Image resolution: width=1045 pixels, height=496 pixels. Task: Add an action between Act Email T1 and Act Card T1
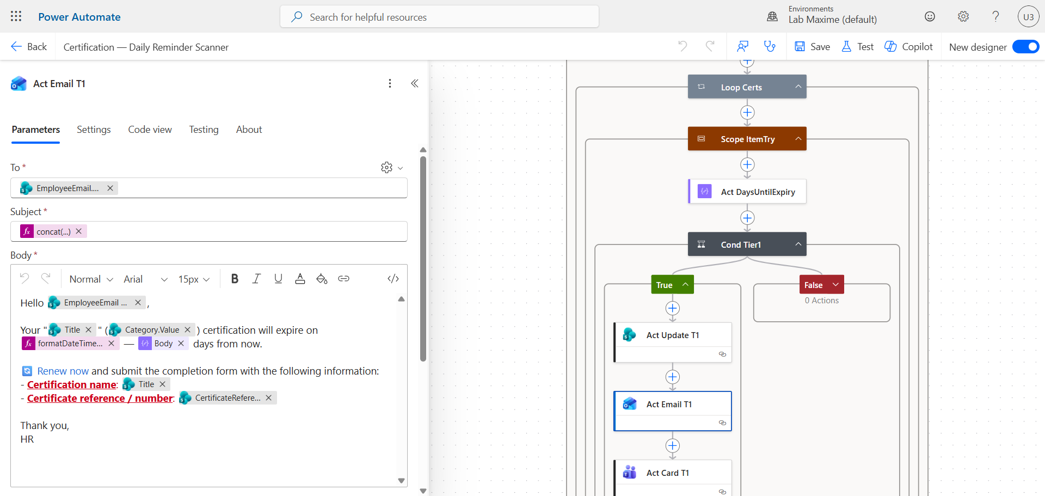click(673, 445)
